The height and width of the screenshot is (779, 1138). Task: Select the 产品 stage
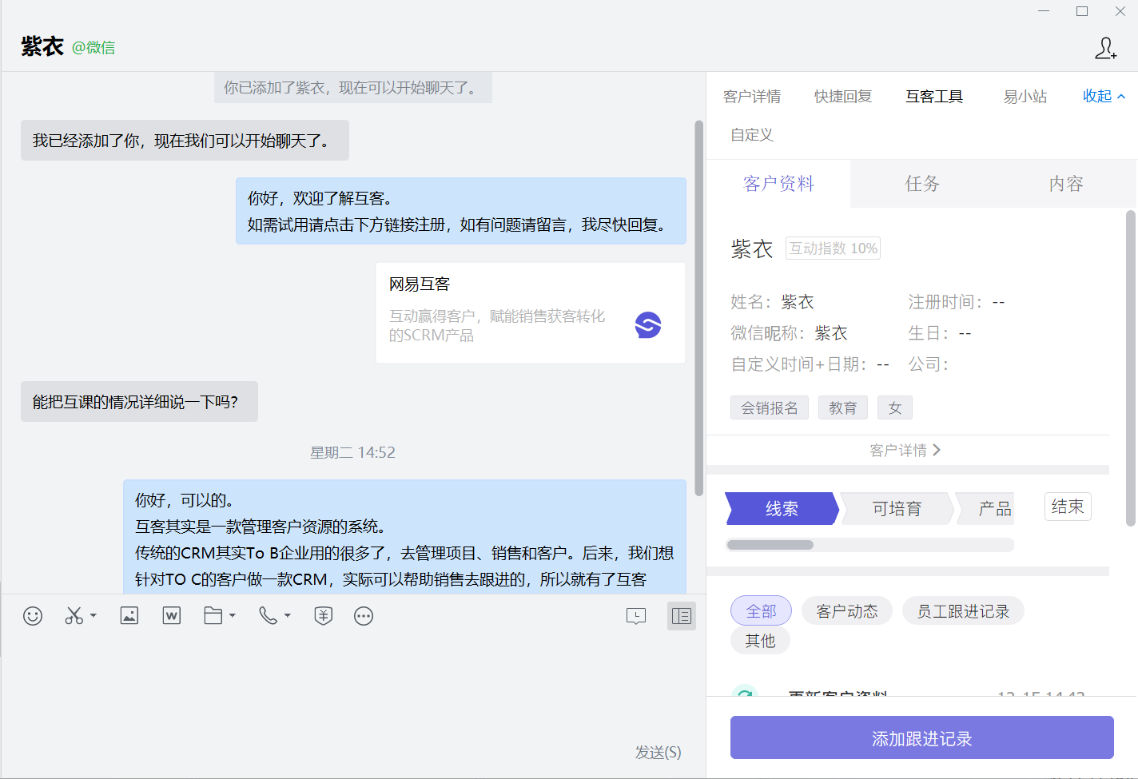click(986, 509)
